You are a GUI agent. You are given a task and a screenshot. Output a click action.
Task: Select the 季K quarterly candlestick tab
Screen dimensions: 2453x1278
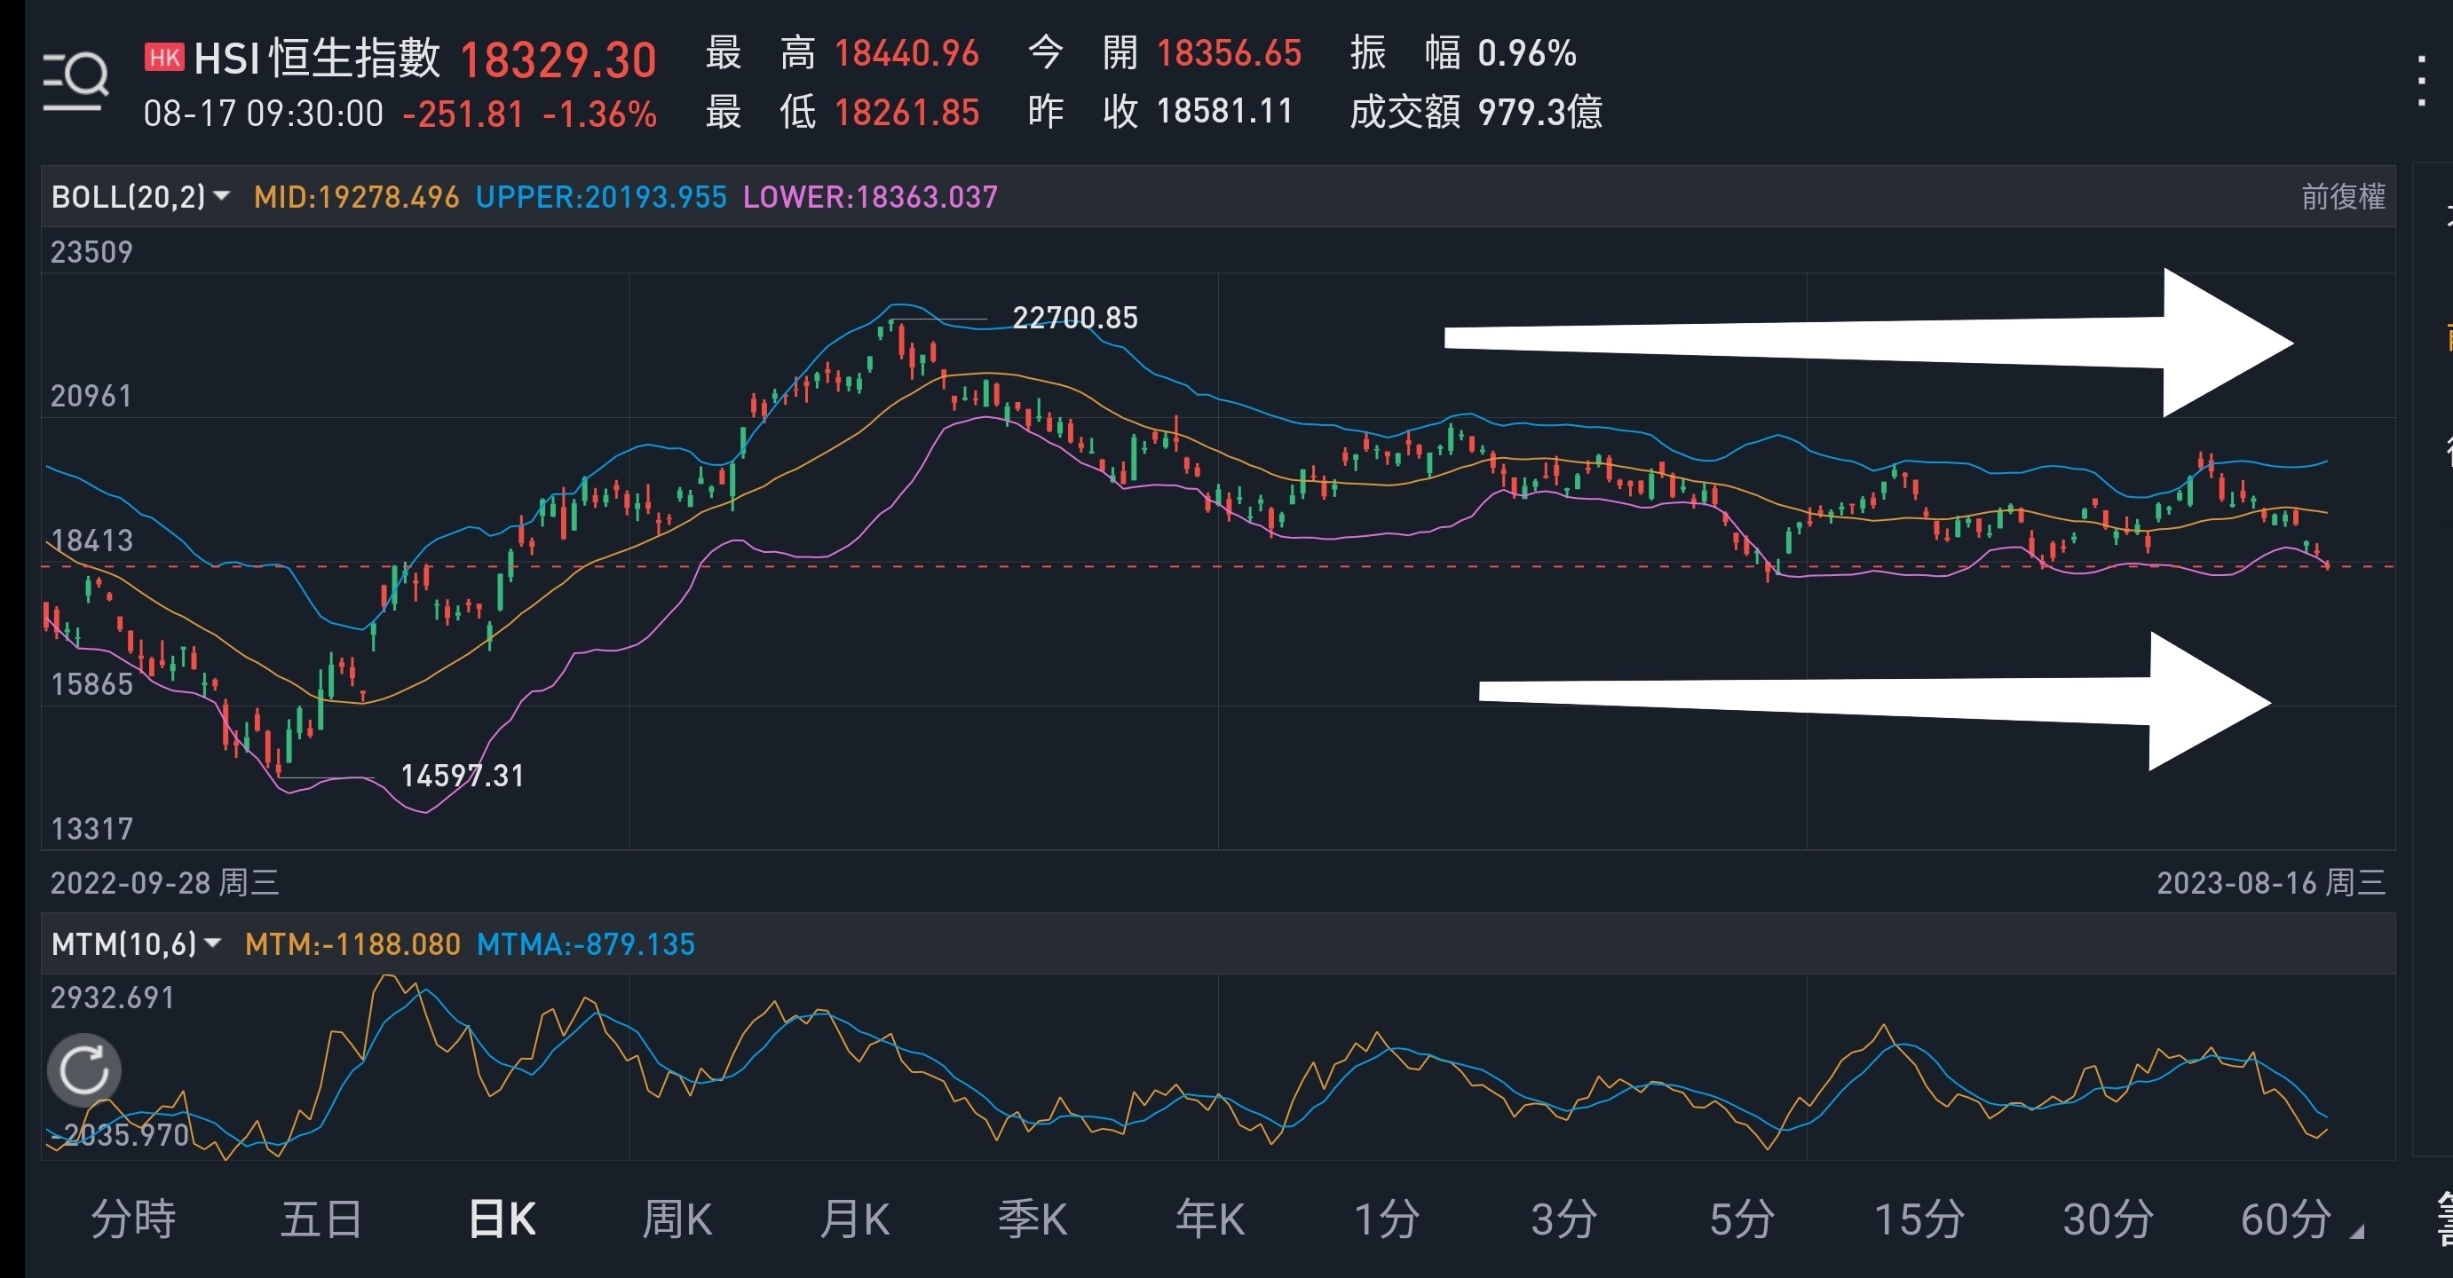(1033, 1219)
